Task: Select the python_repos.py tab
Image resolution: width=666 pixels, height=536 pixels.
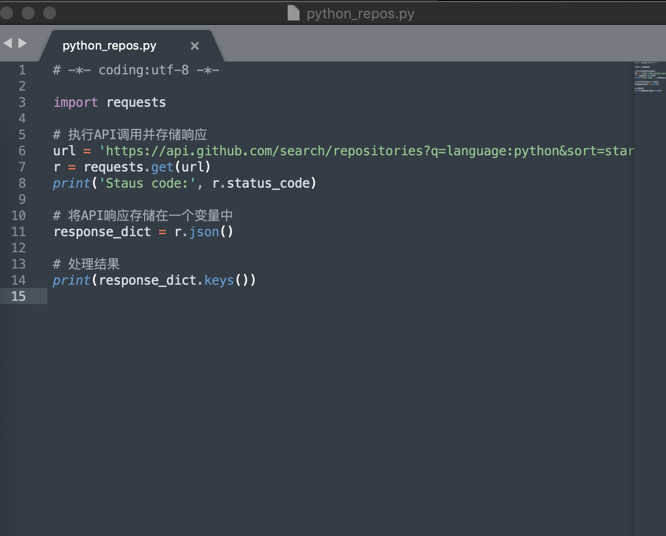Action: click(x=131, y=46)
